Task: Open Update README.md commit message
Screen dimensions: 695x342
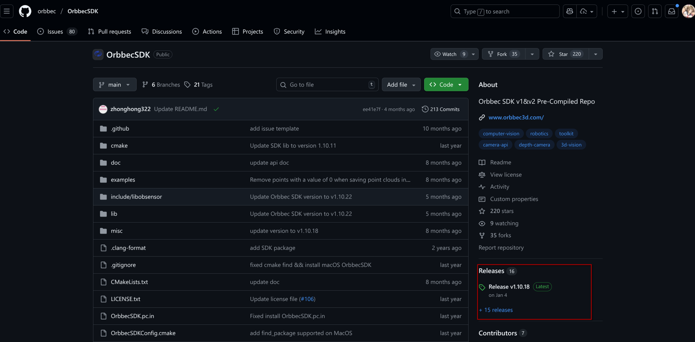Action: pos(181,109)
